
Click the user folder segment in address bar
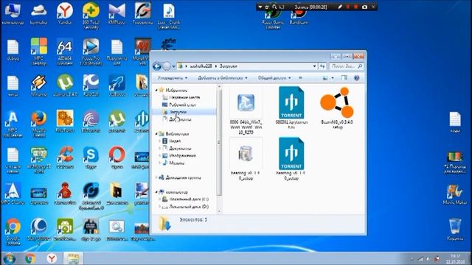pyautogui.click(x=201, y=66)
